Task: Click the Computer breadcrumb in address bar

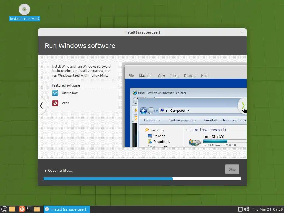Action: click(x=177, y=111)
